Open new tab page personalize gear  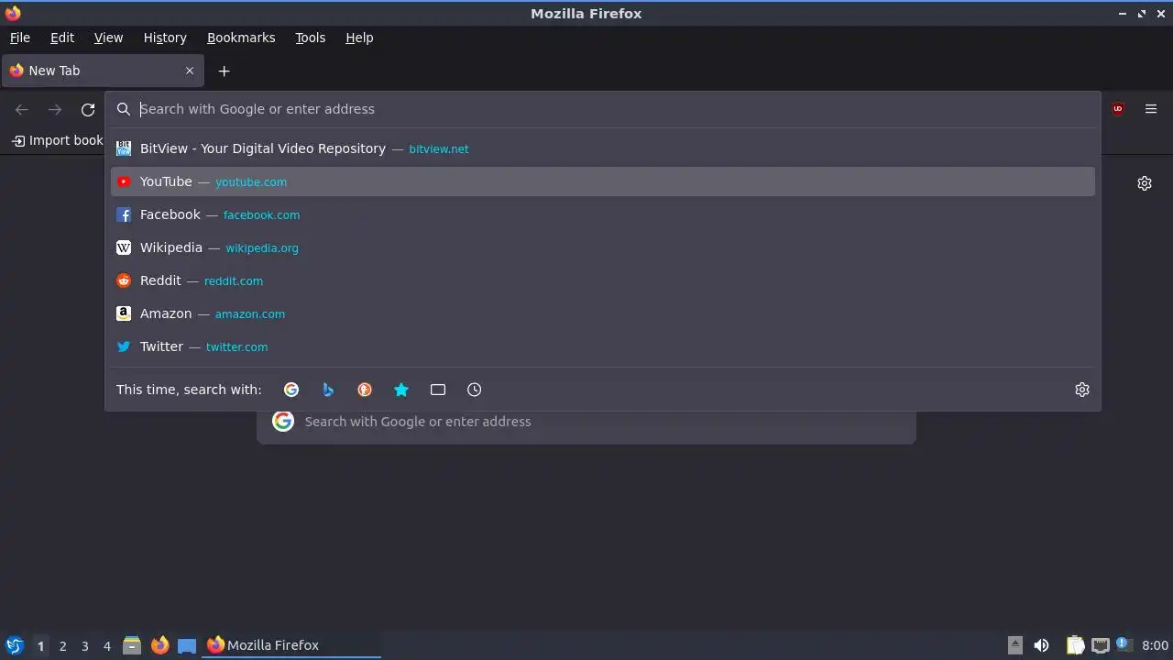pyautogui.click(x=1145, y=183)
